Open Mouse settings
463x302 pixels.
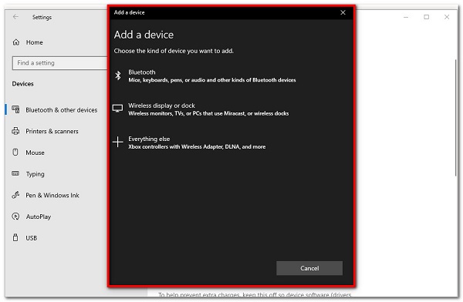[35, 153]
